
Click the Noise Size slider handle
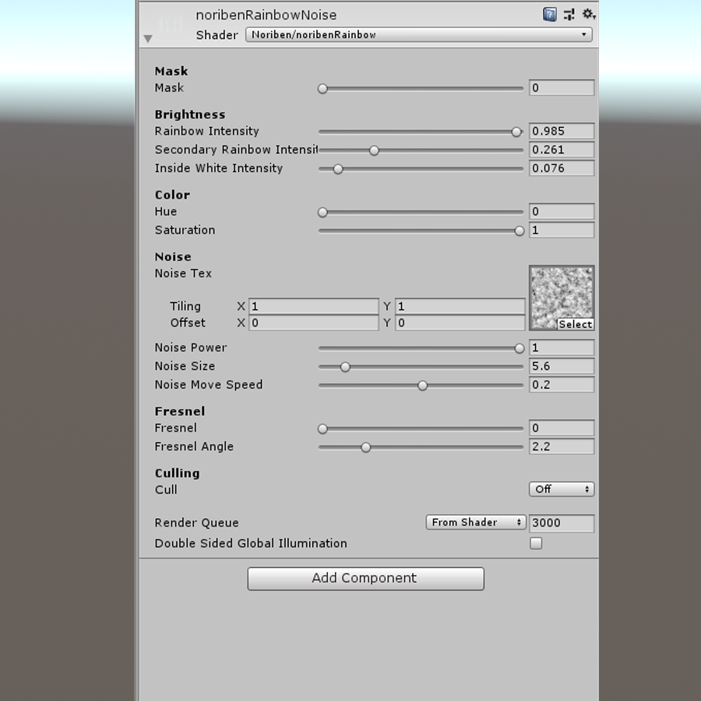pos(345,367)
